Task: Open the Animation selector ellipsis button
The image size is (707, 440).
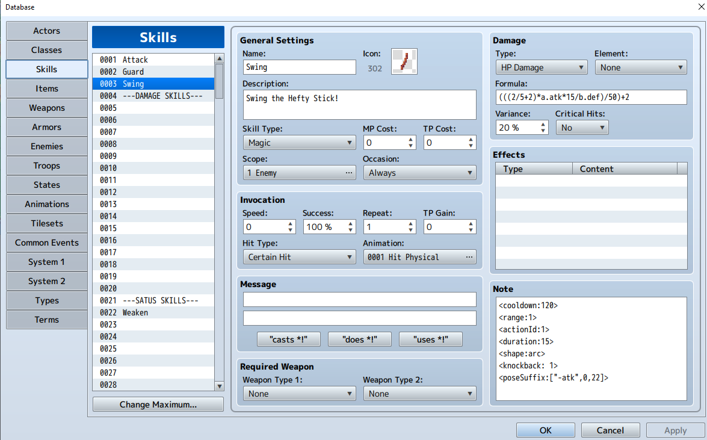Action: tap(469, 257)
